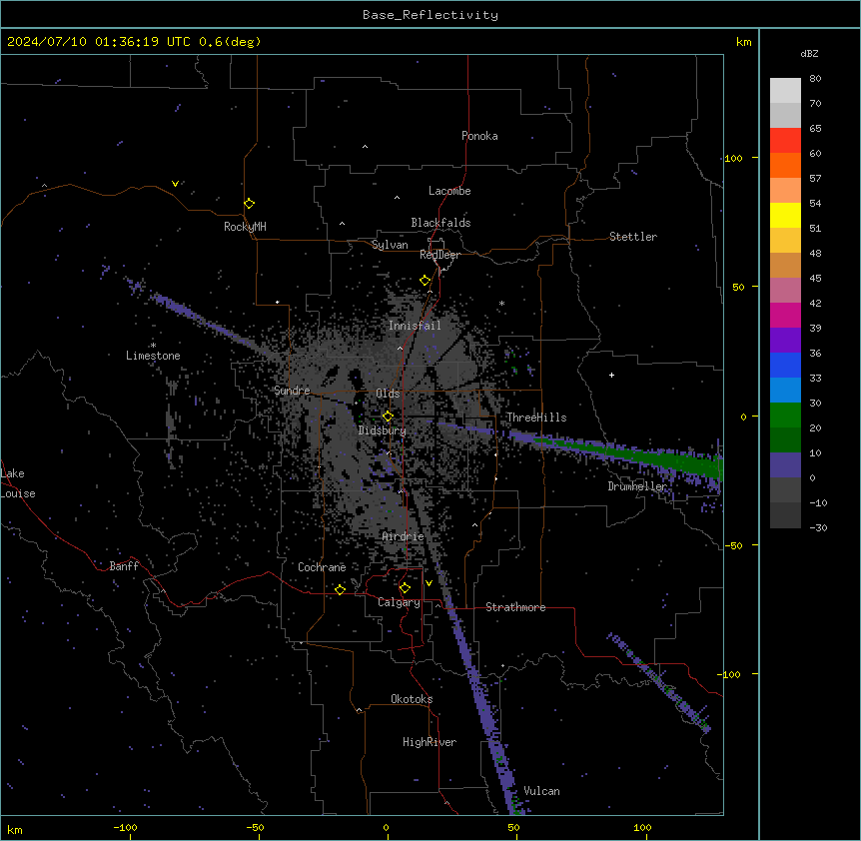Click the Banff town label
The width and height of the screenshot is (861, 841).
124,566
